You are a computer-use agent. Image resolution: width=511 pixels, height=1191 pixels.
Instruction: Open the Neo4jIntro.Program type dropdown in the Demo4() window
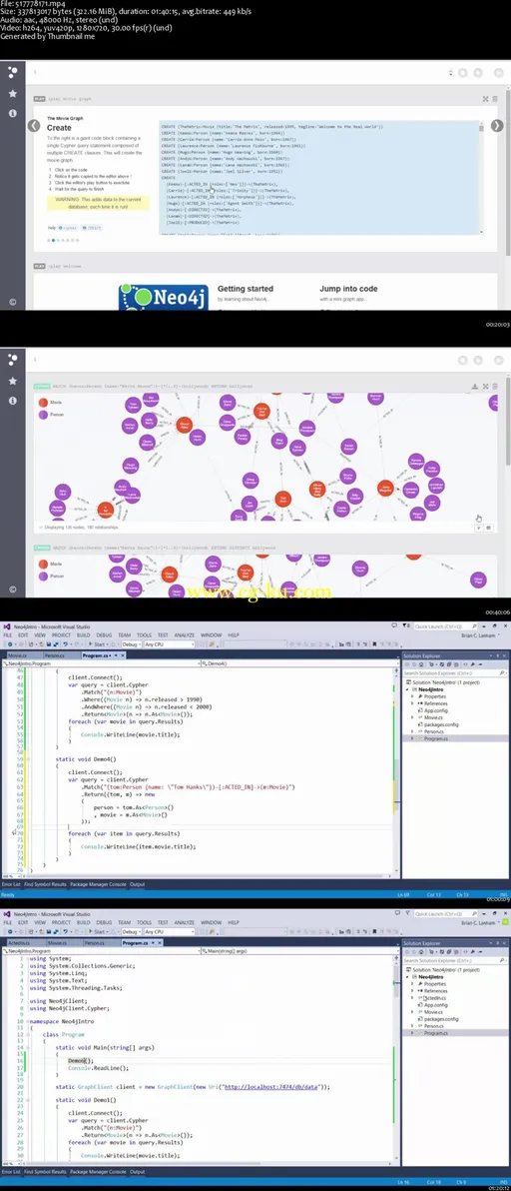pos(102,663)
